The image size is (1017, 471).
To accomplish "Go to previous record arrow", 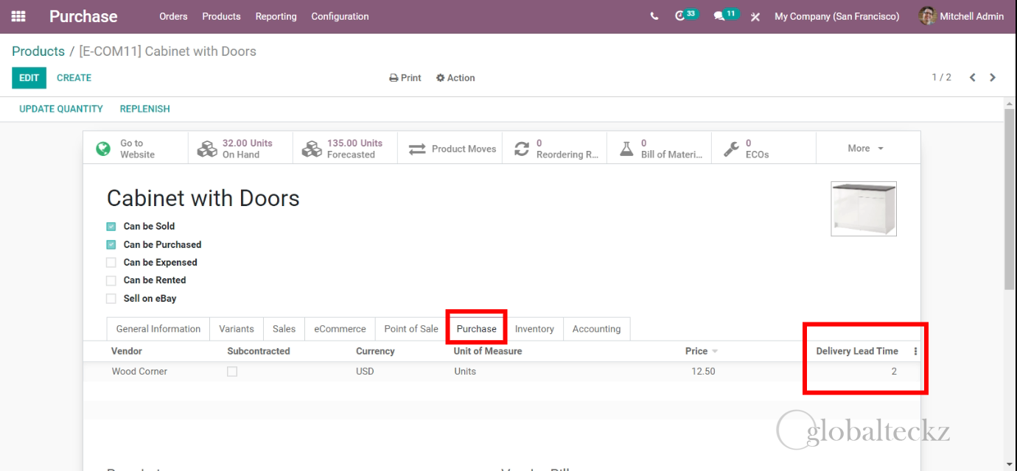I will tap(973, 77).
